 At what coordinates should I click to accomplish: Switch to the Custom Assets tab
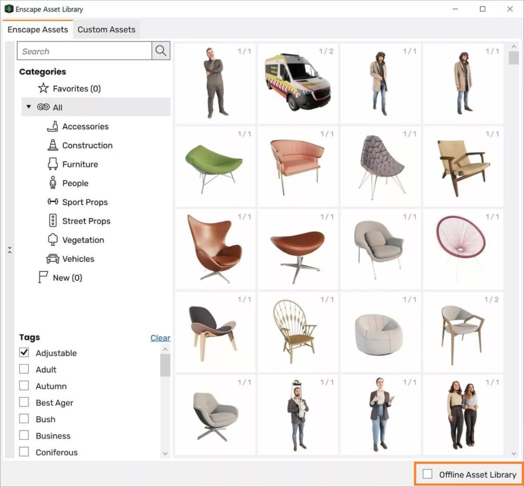coord(106,30)
